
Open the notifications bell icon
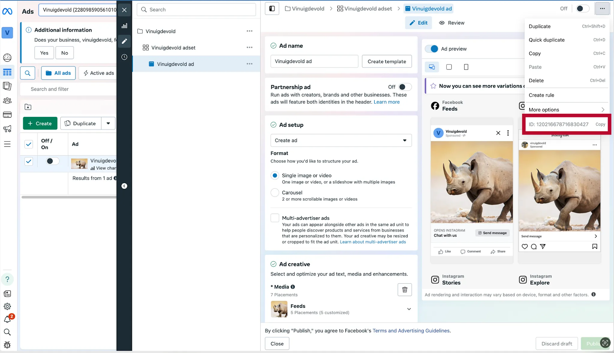(7, 319)
